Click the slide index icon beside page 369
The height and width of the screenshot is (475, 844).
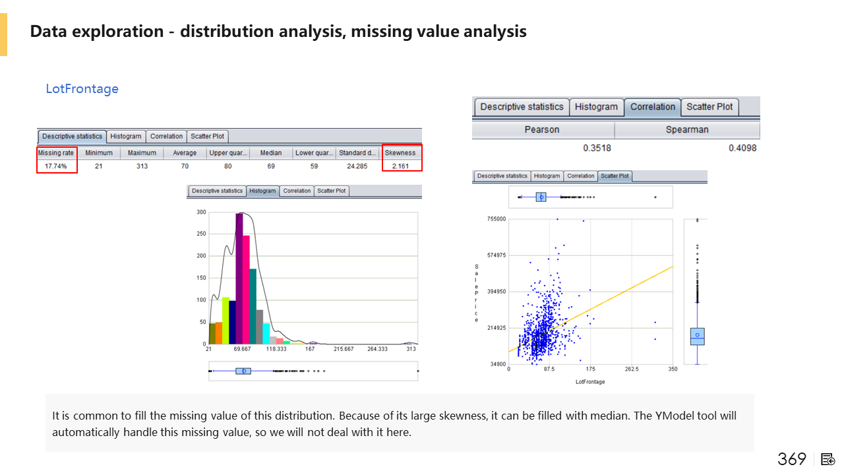[828, 459]
